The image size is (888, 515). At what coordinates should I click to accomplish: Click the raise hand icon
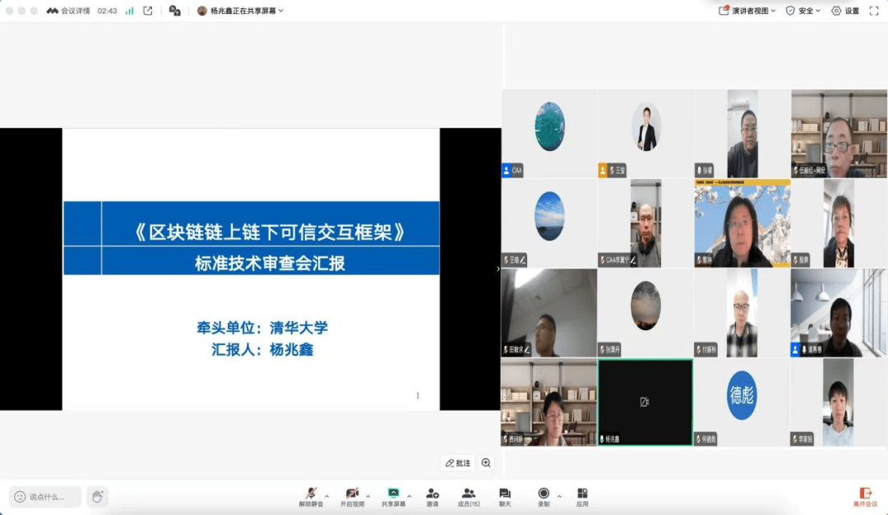click(97, 496)
